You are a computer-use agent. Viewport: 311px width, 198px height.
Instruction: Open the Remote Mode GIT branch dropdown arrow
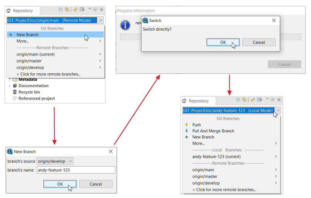100,20
